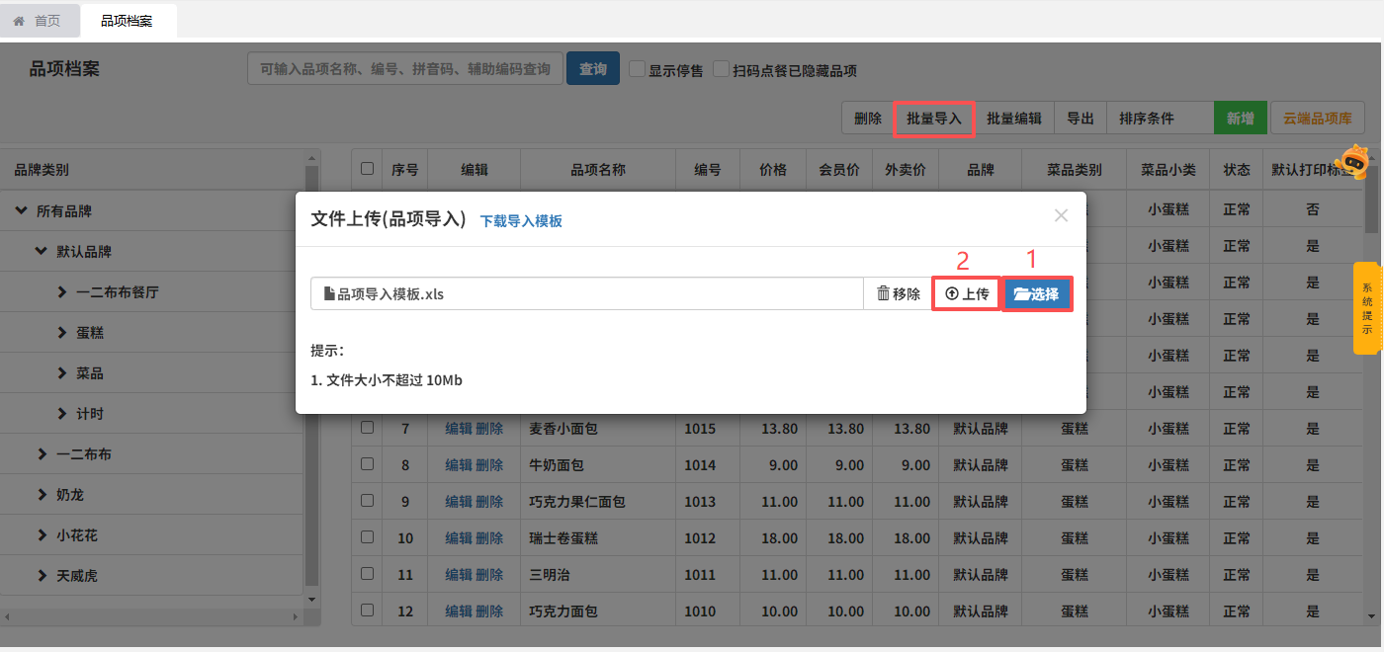
Task: Click the 品项导入模板.xls file field
Action: tap(587, 293)
